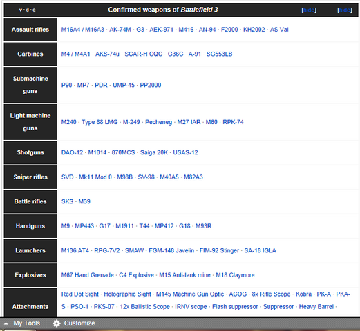Open the Heavy Barrel link
This screenshot has height=331, width=360.
[x=316, y=307]
